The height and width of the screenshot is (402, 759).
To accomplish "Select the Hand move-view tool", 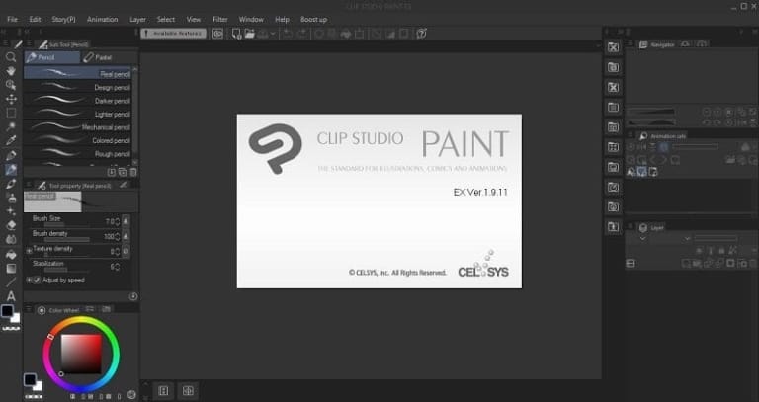I will click(11, 71).
